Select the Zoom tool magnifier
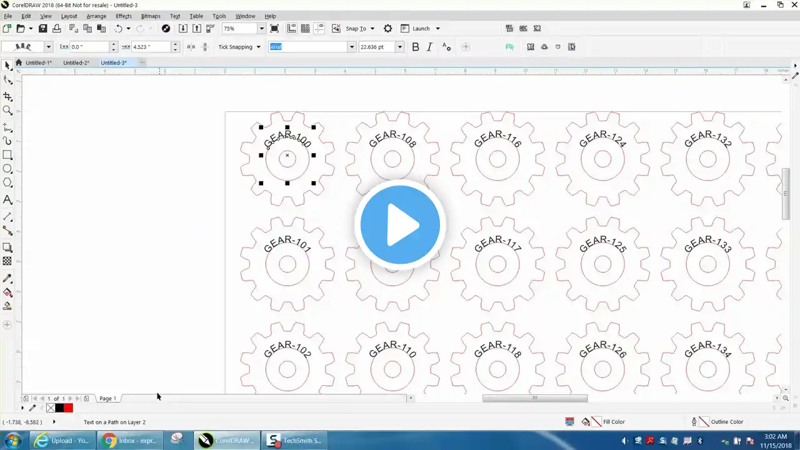The image size is (800, 450). [7, 111]
